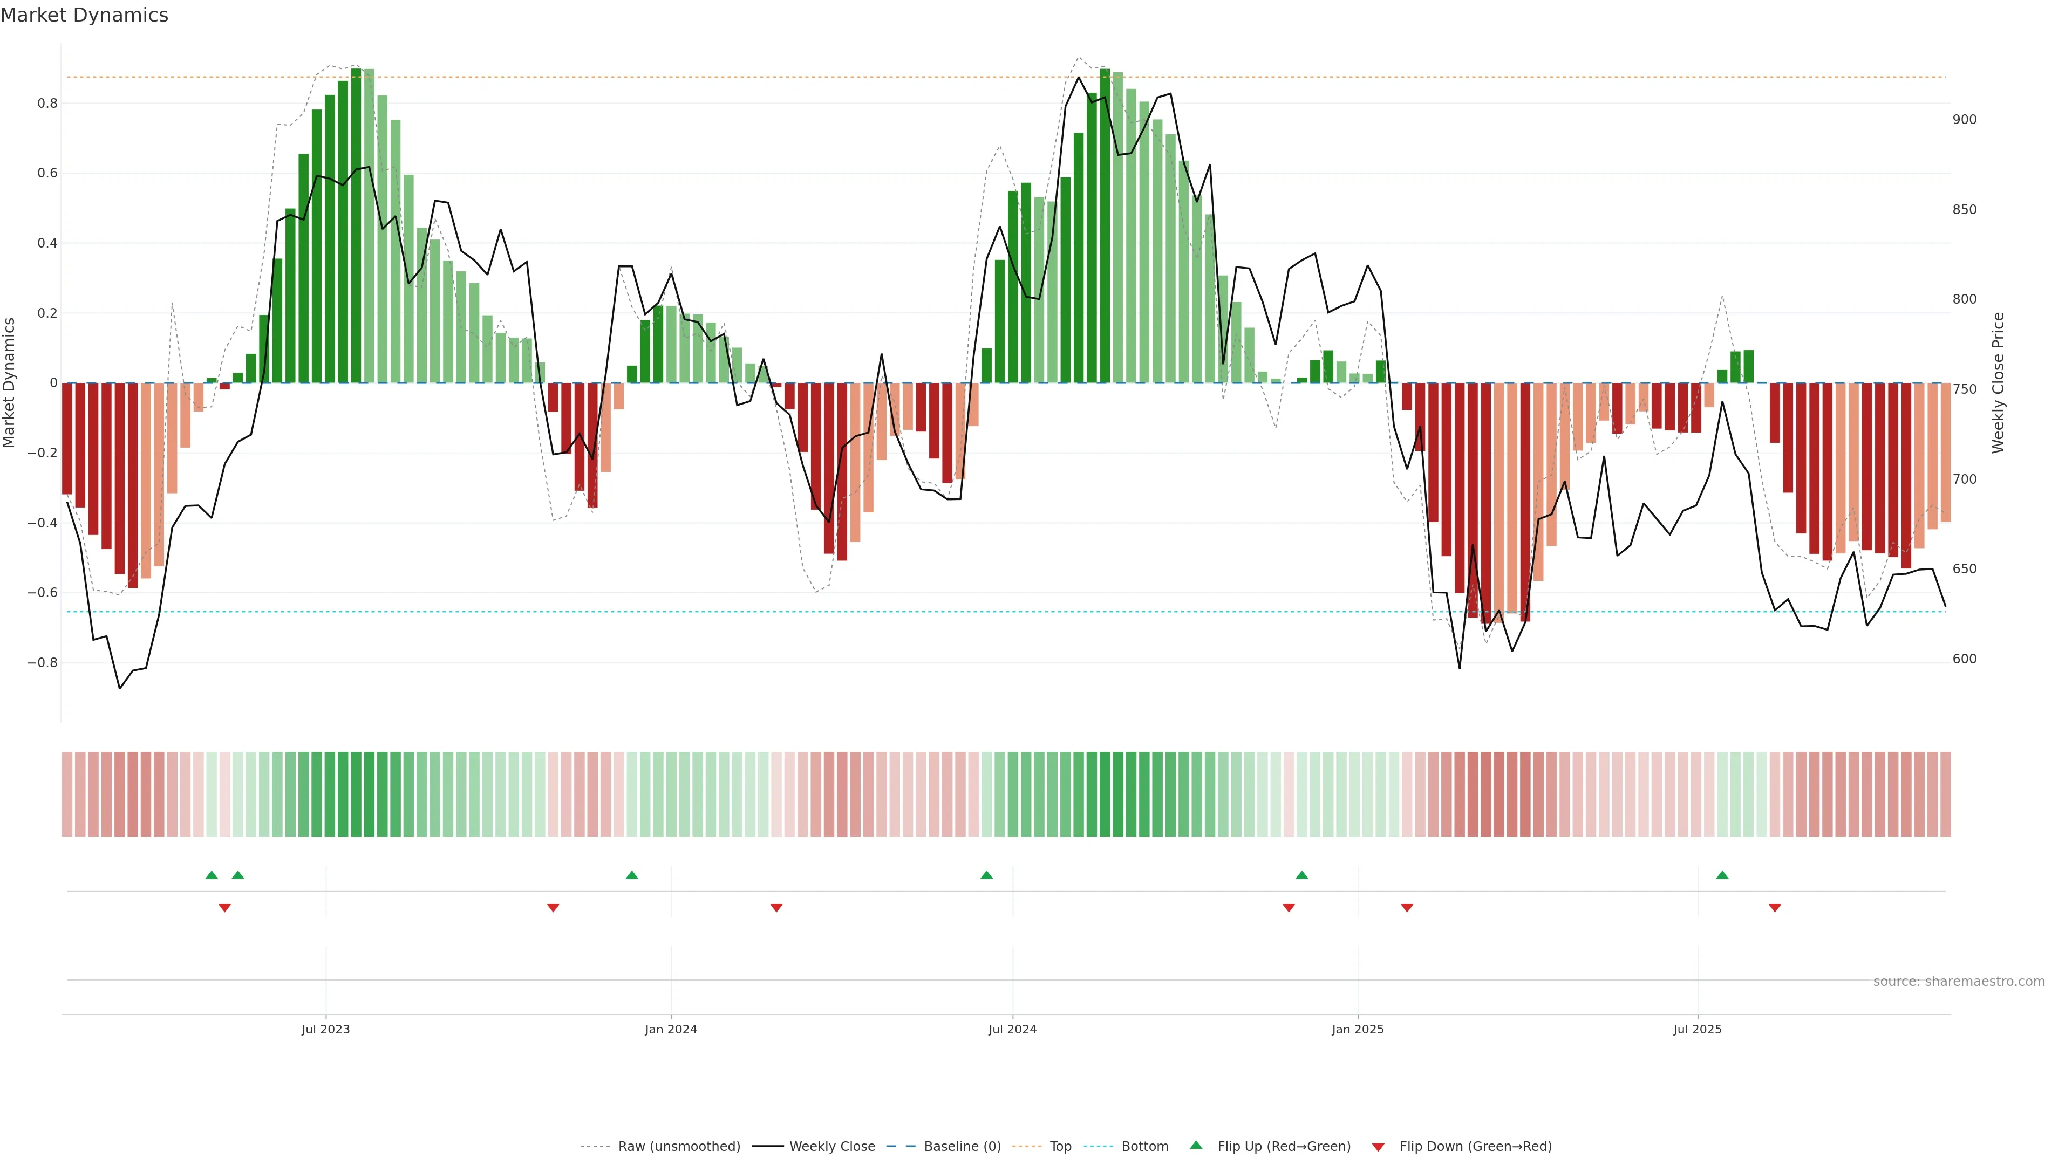Click the red flip-down marker between Jul 2023 and Jan 2024
This screenshot has width=2072, height=1165.
[553, 908]
